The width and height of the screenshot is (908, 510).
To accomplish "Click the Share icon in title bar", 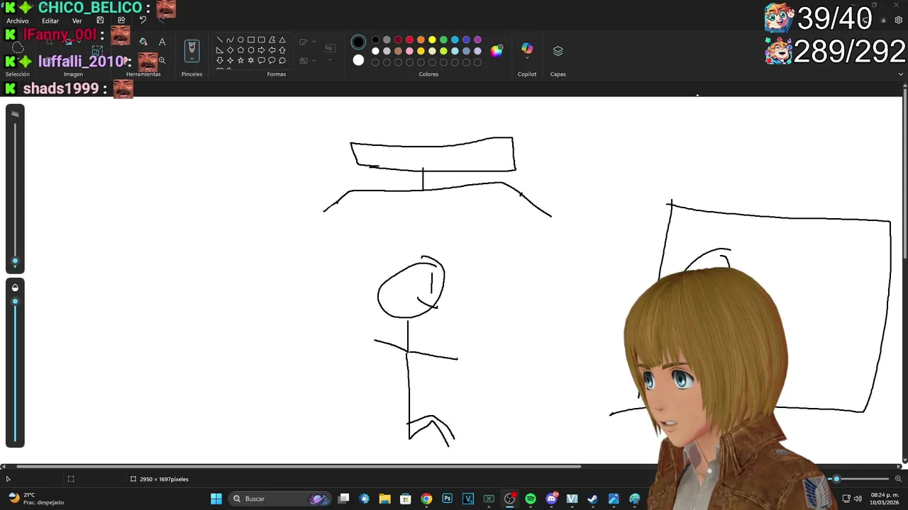I will point(121,21).
